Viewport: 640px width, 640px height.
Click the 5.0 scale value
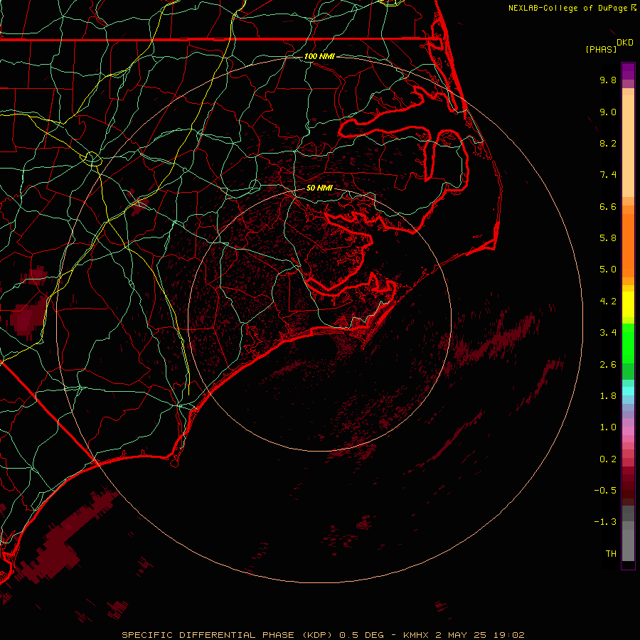(x=608, y=270)
